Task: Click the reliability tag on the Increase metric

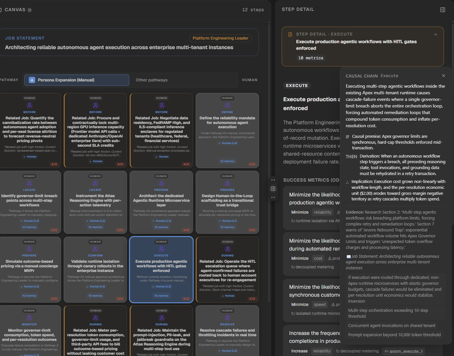Action: [x=322, y=351]
